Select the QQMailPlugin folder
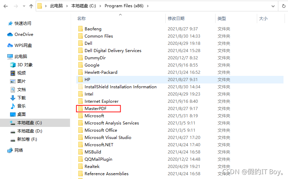 (x=98, y=159)
